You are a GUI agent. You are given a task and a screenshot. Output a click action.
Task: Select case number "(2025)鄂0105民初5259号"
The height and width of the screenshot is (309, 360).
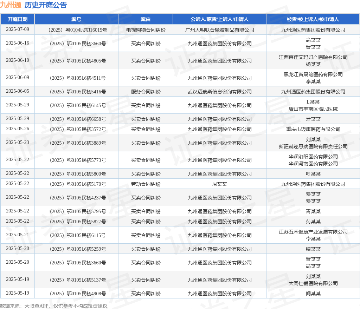(78, 249)
